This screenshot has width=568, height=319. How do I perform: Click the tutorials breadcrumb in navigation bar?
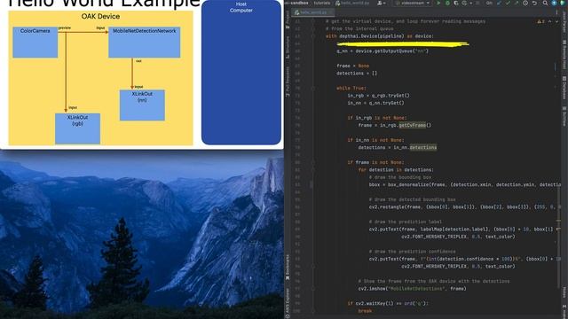pos(322,3)
